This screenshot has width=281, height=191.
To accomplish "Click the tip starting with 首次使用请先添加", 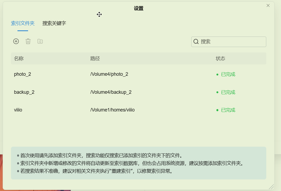I will coord(101,156).
